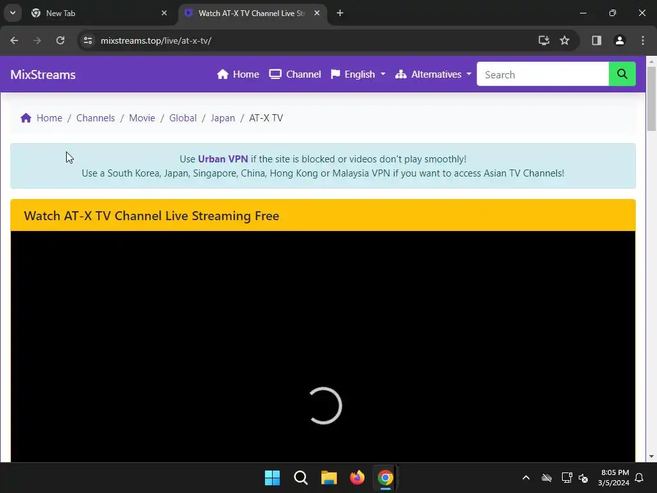Close the New Tab tab
Viewport: 657px width, 493px height.
click(x=164, y=13)
